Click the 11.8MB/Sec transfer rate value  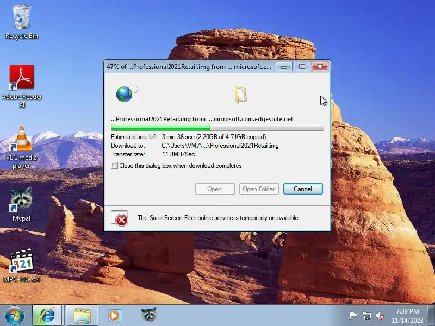pos(178,154)
